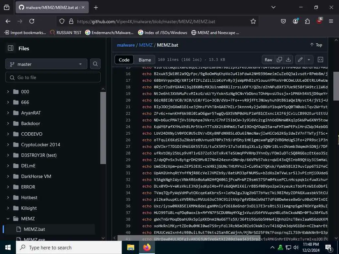
Task: Expand the CryptoLocker 2014 folder
Action: pyautogui.click(x=8, y=145)
